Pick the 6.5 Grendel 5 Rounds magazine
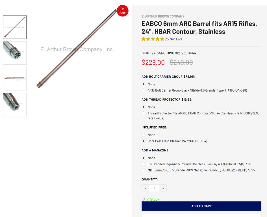Viewport: 267px width, 217px height. tap(144, 164)
